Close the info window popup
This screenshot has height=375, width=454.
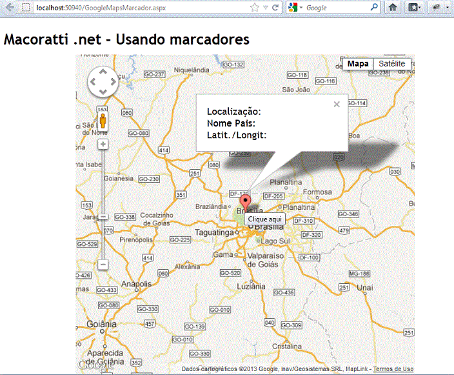coord(337,104)
